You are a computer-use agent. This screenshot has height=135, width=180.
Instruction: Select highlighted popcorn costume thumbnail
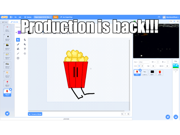pos(7,93)
